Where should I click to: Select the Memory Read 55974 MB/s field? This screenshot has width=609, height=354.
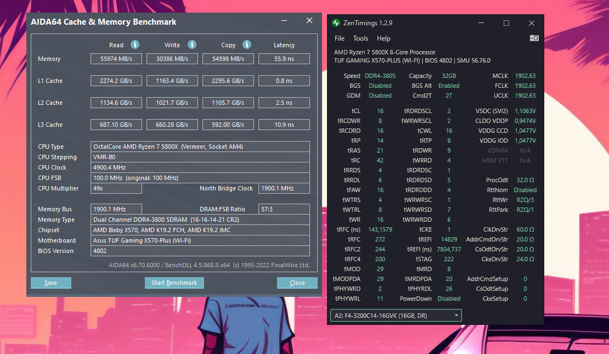[x=116, y=59]
